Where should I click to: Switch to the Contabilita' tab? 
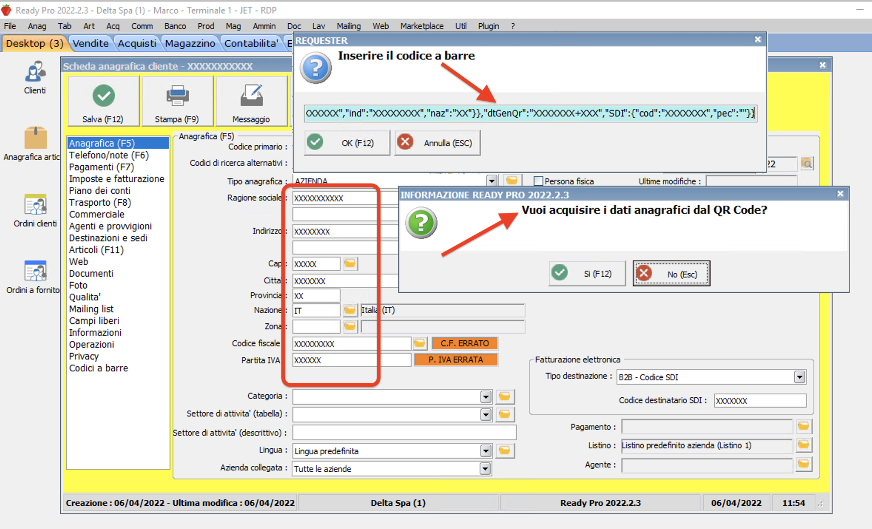point(251,43)
